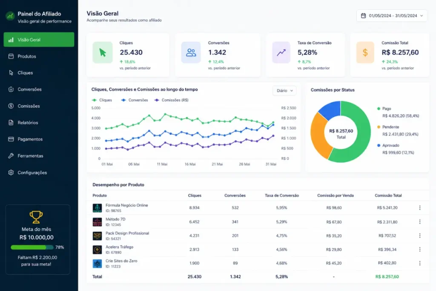Open options menu for Fórmula Negócio Online row
This screenshot has height=291, width=436.
click(419, 207)
